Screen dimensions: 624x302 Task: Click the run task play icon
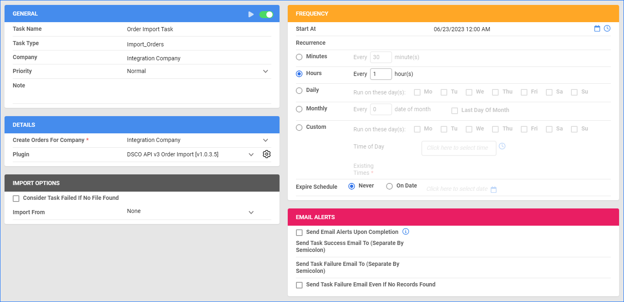coord(251,14)
